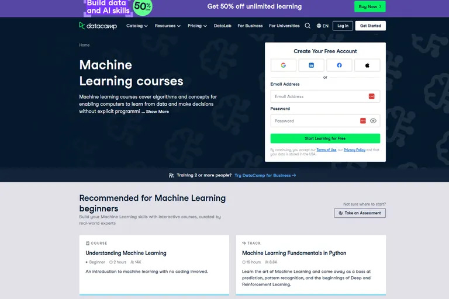449x299 pixels.
Task: Click password manager icon in Email field
Action: pos(371,96)
